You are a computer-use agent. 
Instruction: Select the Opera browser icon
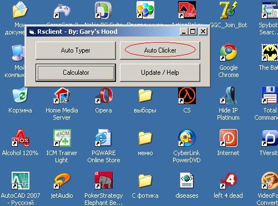pos(104,95)
